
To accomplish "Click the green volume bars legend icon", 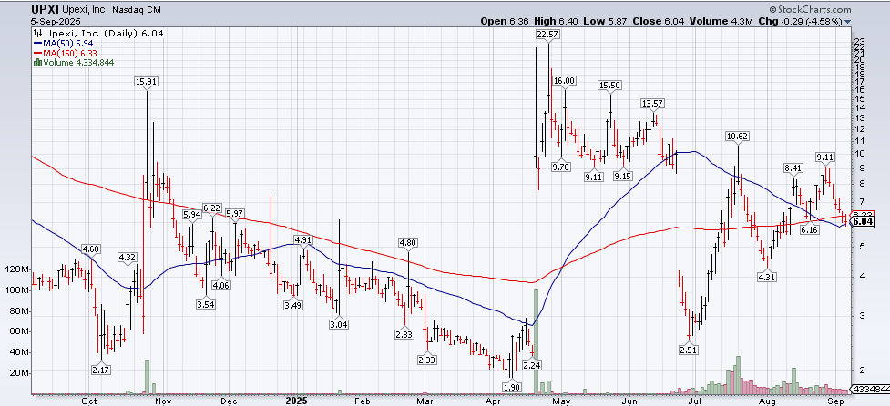I will 38,62.
